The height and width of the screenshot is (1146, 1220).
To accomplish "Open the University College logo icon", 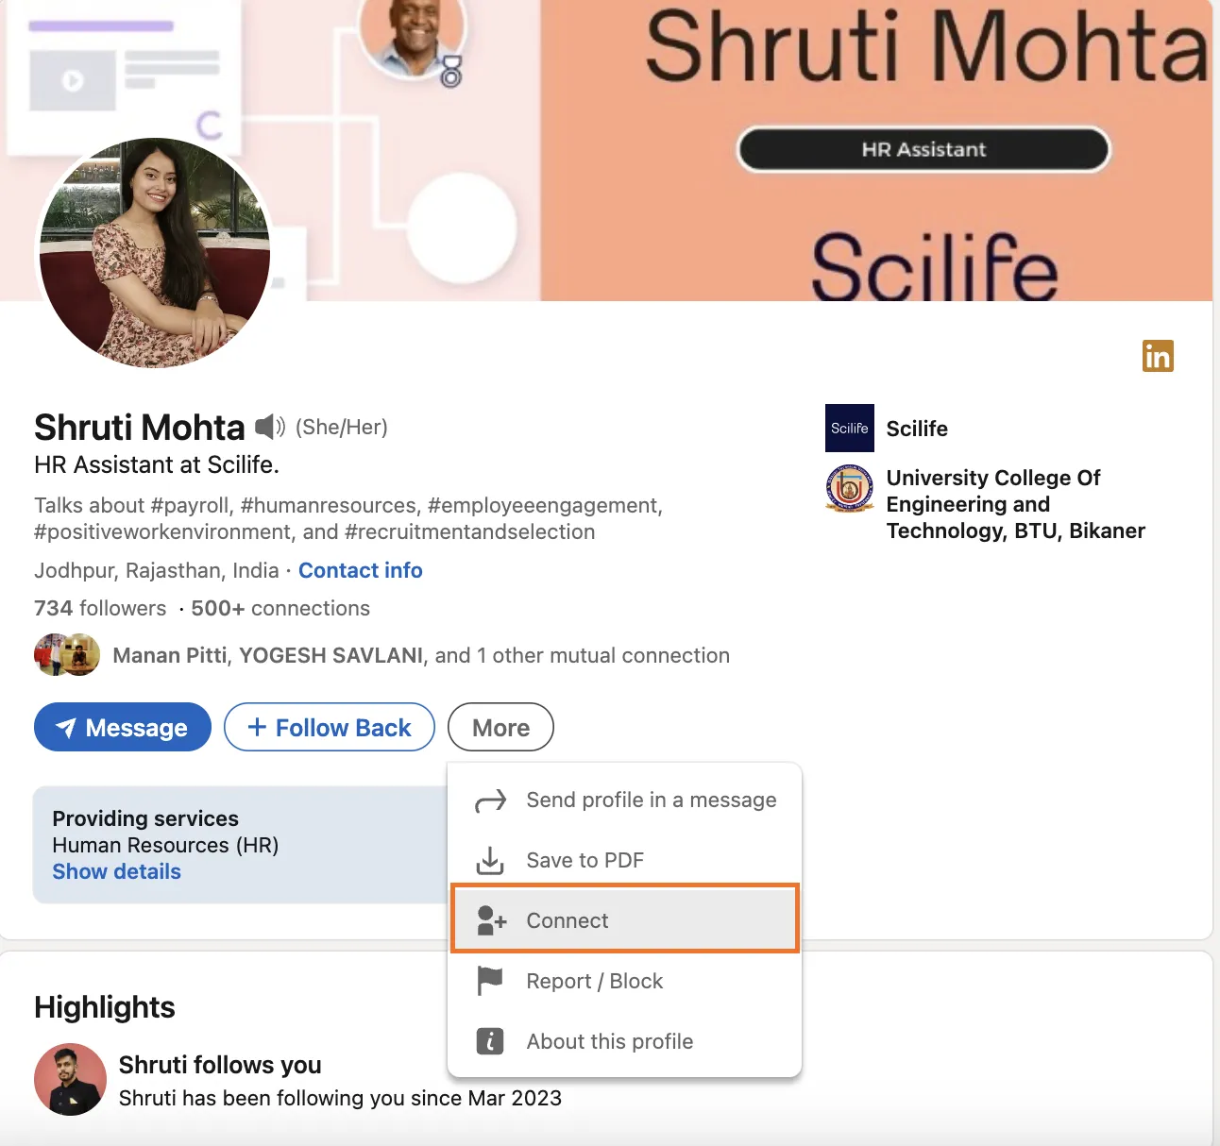I will click(850, 488).
